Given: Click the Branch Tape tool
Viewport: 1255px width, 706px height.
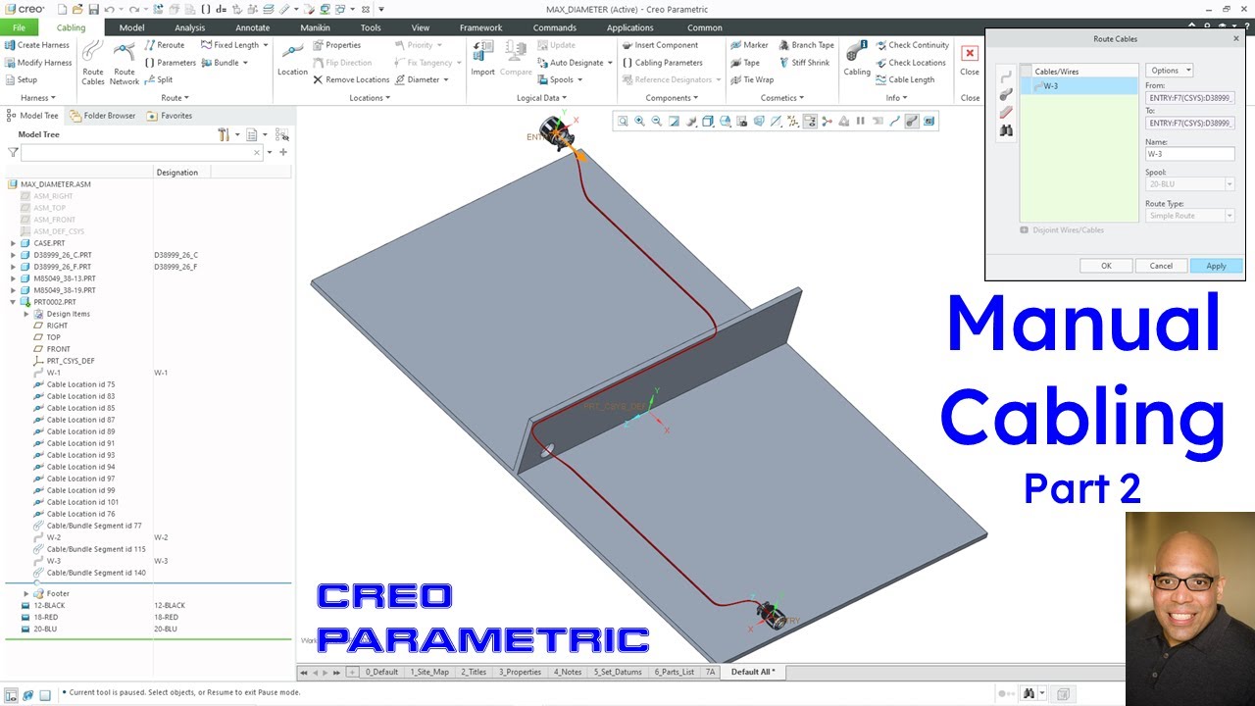Looking at the screenshot, I should pos(806,45).
